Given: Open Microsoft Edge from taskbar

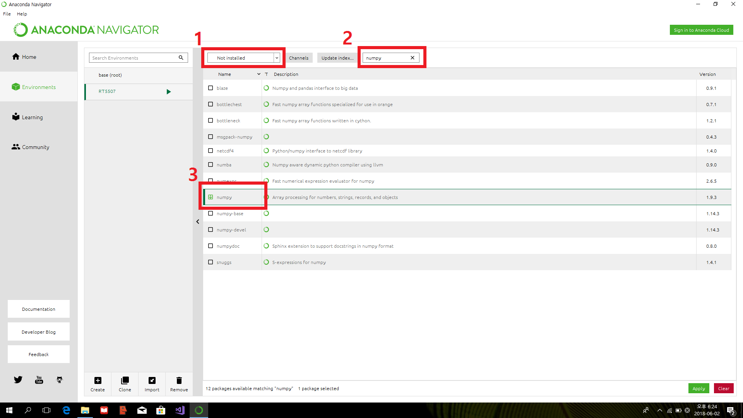Looking at the screenshot, I should [66, 410].
